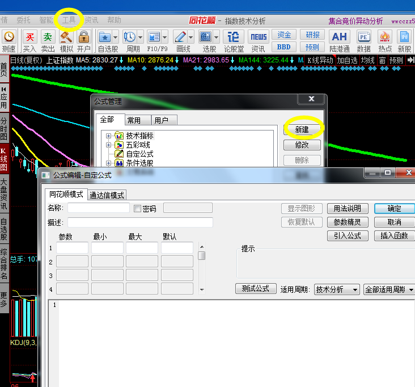Click the 测速 clock icon in toolbar
This screenshot has height=387, width=415.
tap(9, 37)
